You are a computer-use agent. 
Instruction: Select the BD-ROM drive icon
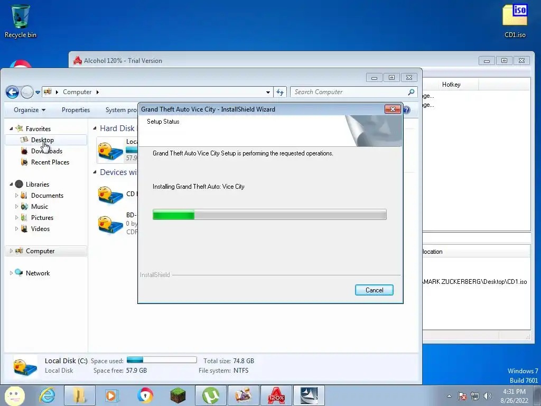[x=110, y=225]
